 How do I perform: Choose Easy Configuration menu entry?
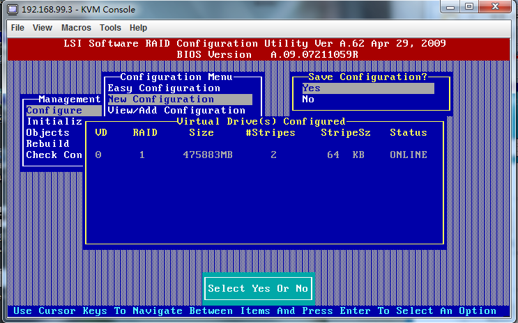[x=164, y=88]
